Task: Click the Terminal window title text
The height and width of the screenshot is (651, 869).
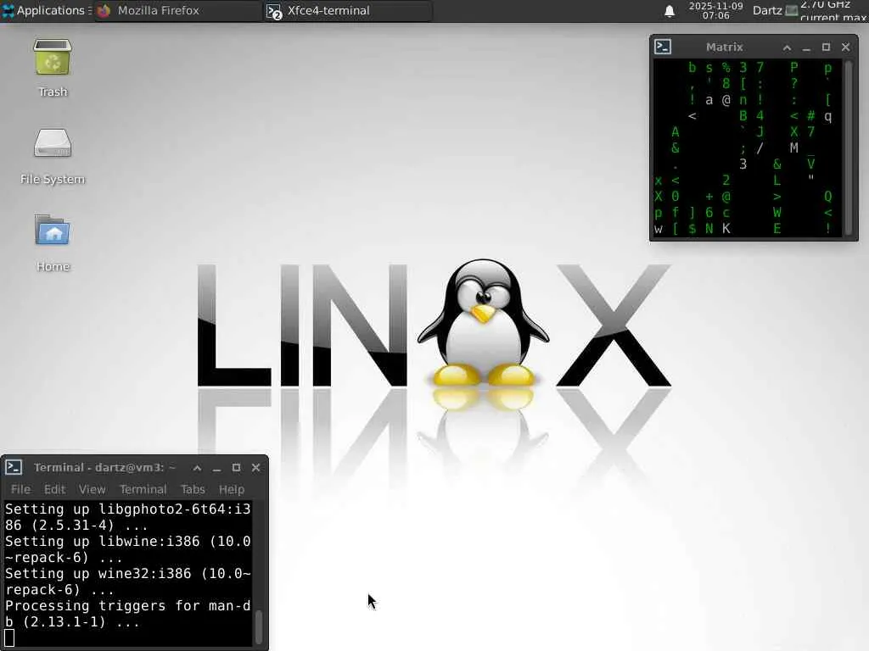Action: 104,467
